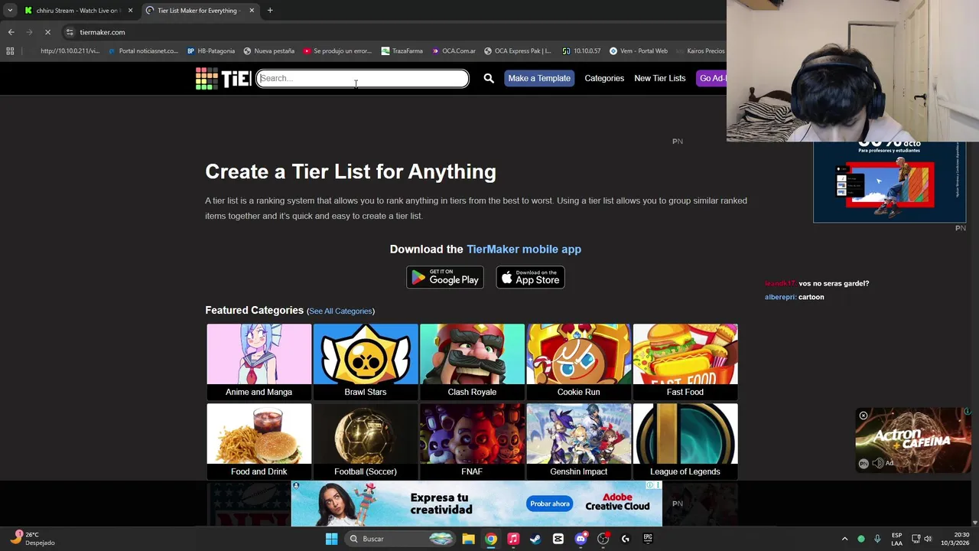Image resolution: width=979 pixels, height=551 pixels.
Task: Click the TierMaker logo
Action: [x=223, y=78]
